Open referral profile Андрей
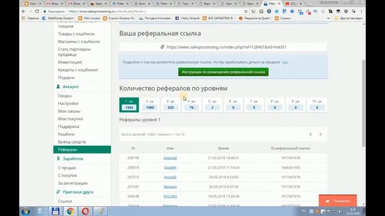This screenshot has height=216, width=385. 170,177
